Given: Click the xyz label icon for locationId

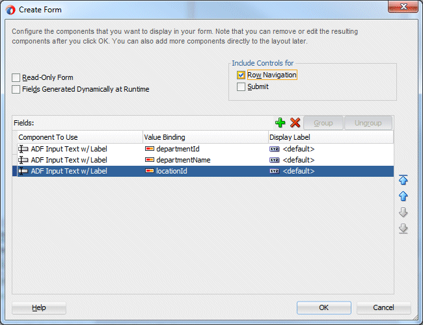Looking at the screenshot, I should (x=275, y=171).
